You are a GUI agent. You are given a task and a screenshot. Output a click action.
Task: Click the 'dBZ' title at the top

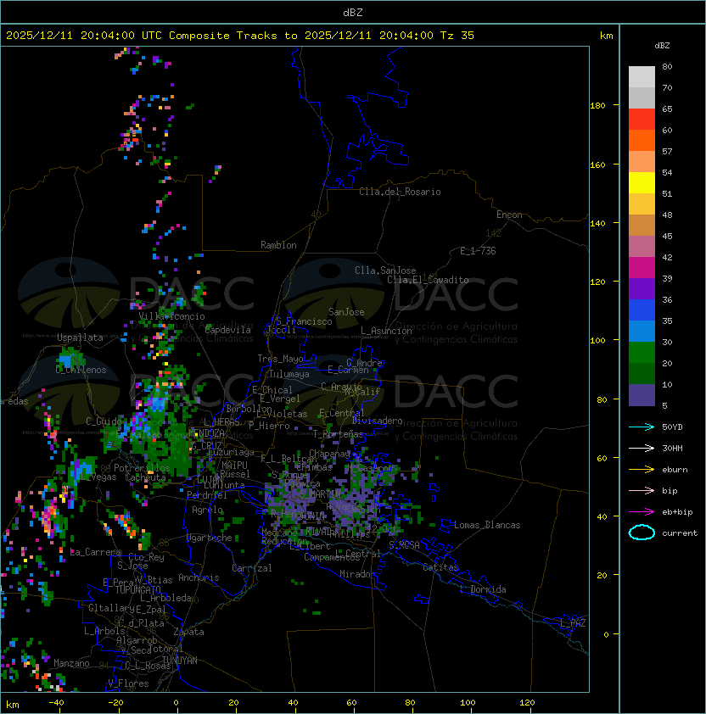tap(353, 13)
